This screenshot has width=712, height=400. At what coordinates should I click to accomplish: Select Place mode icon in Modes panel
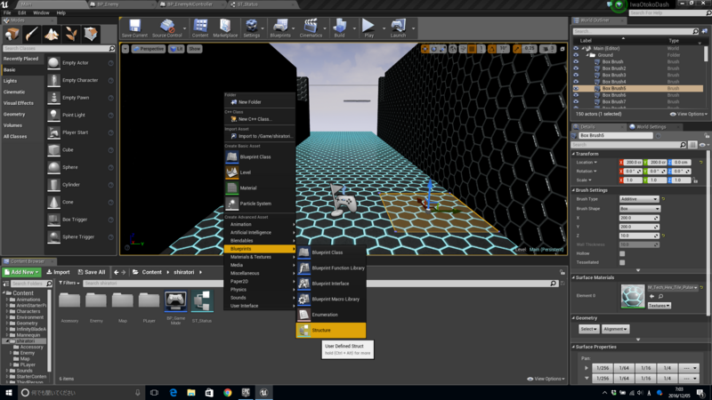click(12, 34)
